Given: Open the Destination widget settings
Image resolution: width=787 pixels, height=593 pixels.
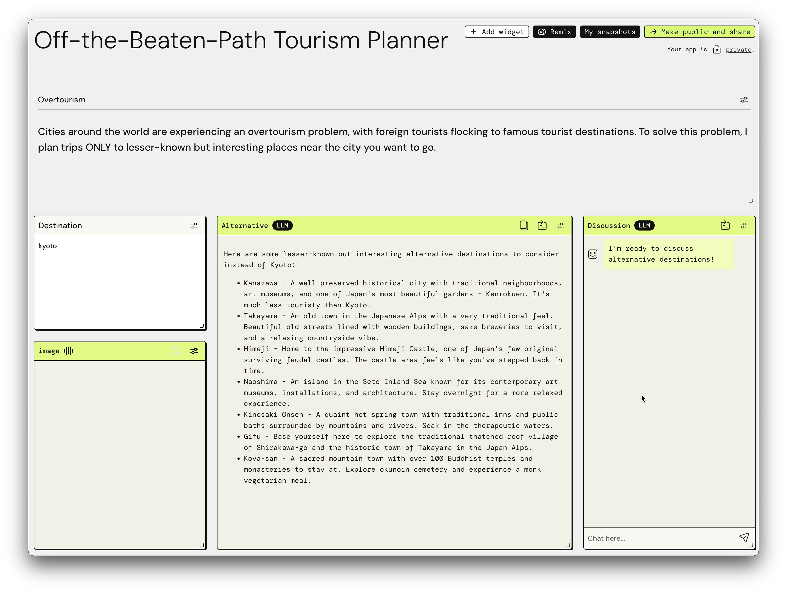Looking at the screenshot, I should point(194,225).
